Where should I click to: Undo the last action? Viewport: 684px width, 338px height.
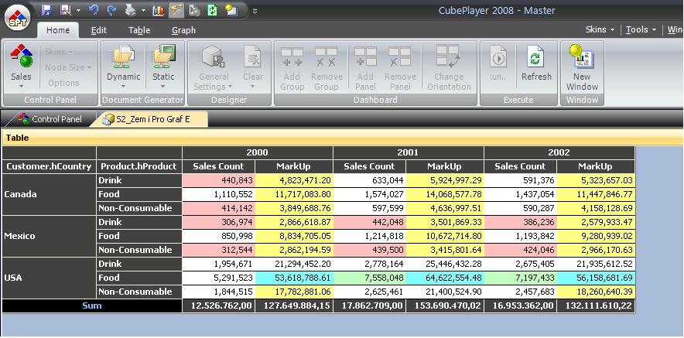coord(94,10)
